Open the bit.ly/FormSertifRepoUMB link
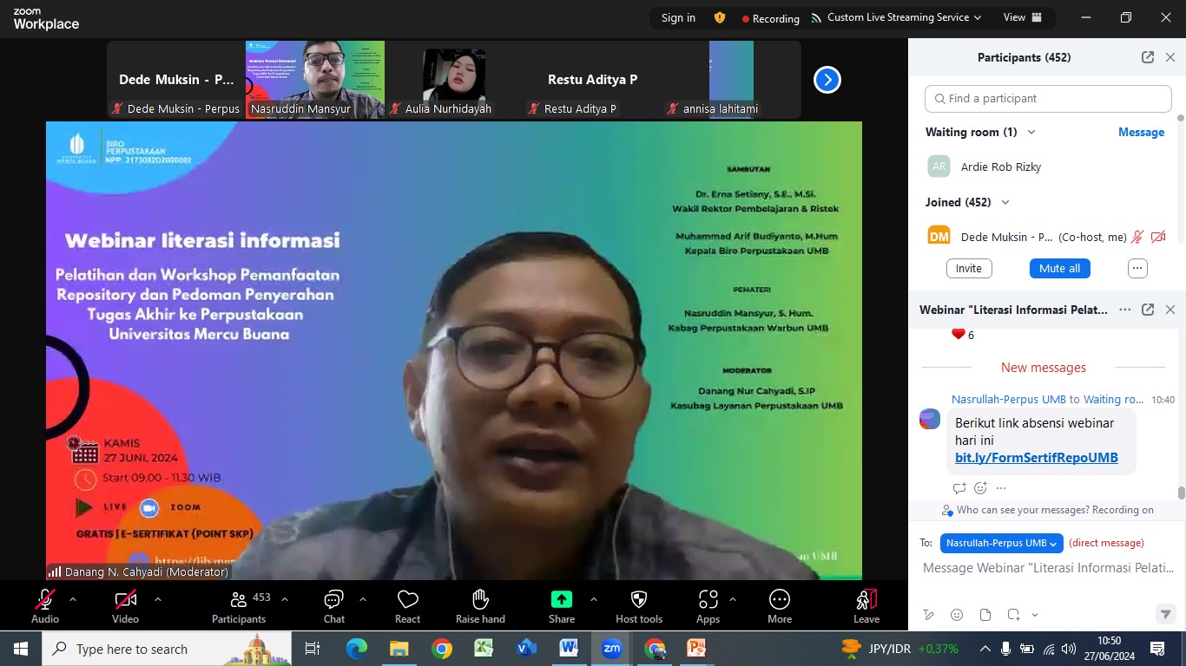Image resolution: width=1186 pixels, height=666 pixels. [1036, 458]
